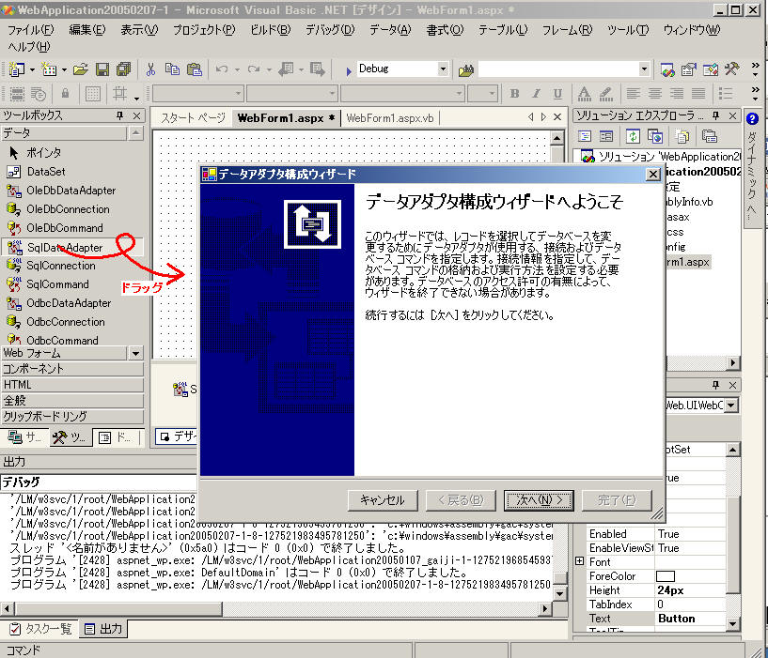Select SqlConnection in the toolbox

[x=60, y=266]
